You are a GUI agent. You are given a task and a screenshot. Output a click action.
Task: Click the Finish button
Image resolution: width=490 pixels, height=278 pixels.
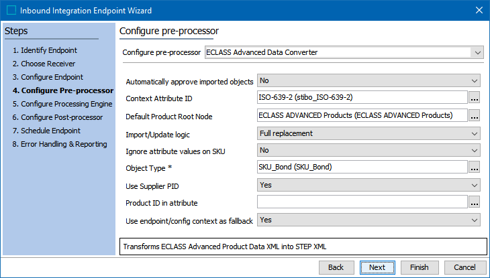coord(420,267)
